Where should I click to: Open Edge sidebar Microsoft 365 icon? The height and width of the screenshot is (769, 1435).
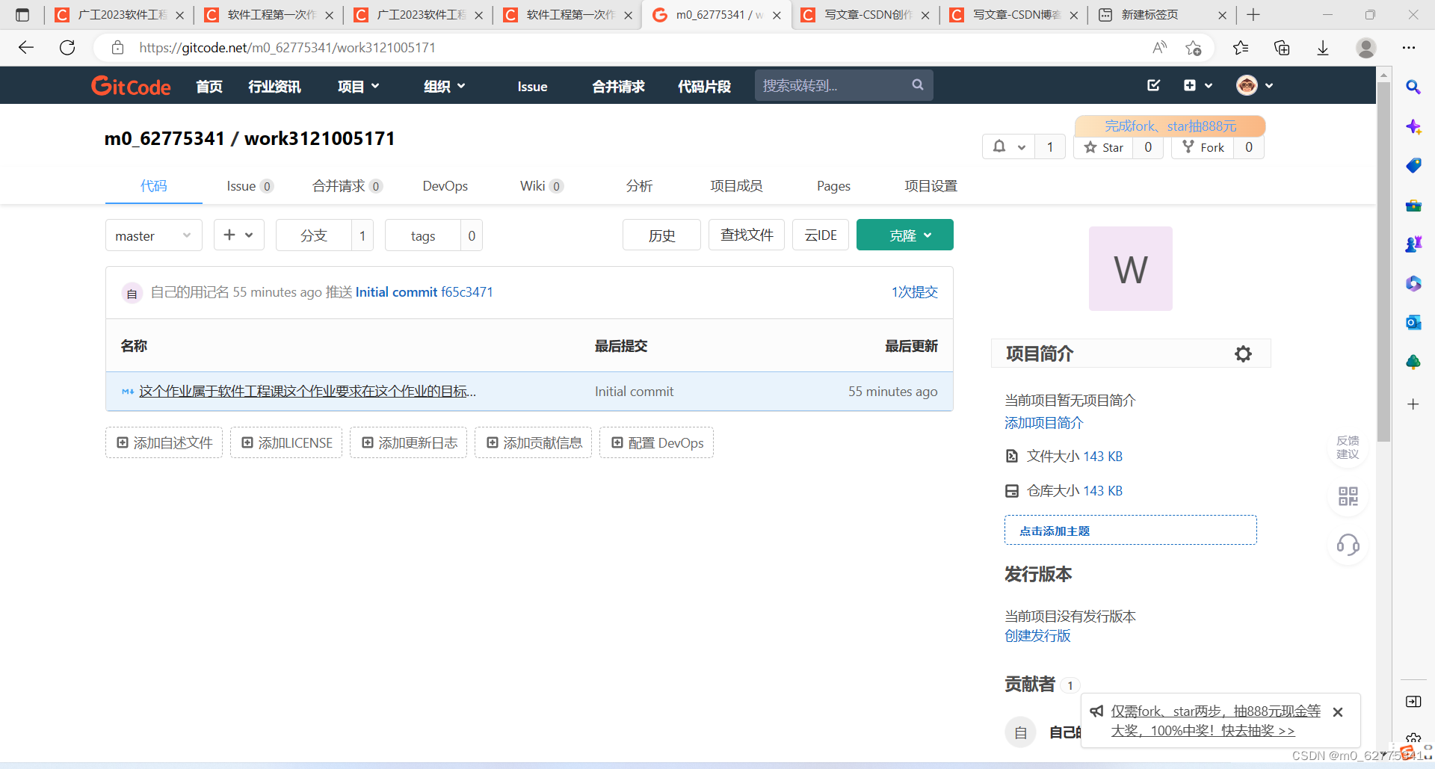[1413, 283]
